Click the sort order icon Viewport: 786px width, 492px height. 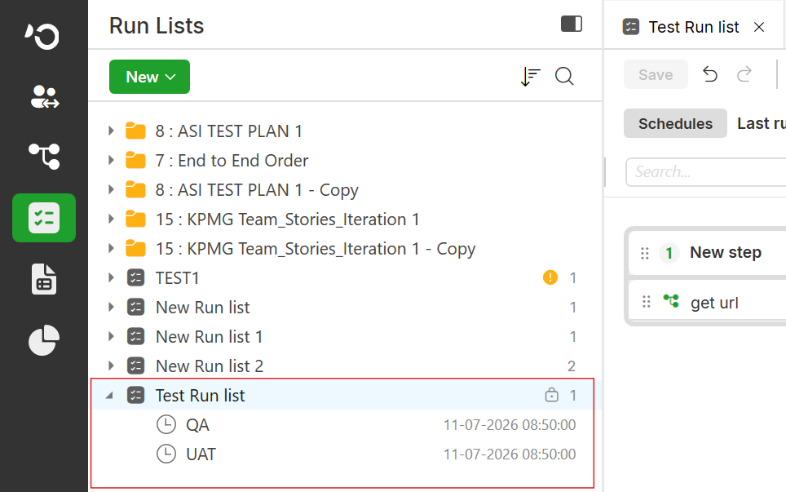(x=530, y=77)
